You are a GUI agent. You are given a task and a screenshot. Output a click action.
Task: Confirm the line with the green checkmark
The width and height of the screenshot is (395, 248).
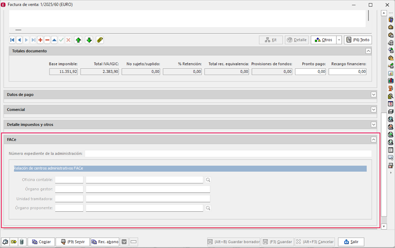[x=61, y=40]
